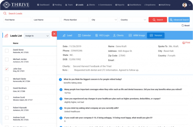Click the printer icon beside Print

(183, 42)
